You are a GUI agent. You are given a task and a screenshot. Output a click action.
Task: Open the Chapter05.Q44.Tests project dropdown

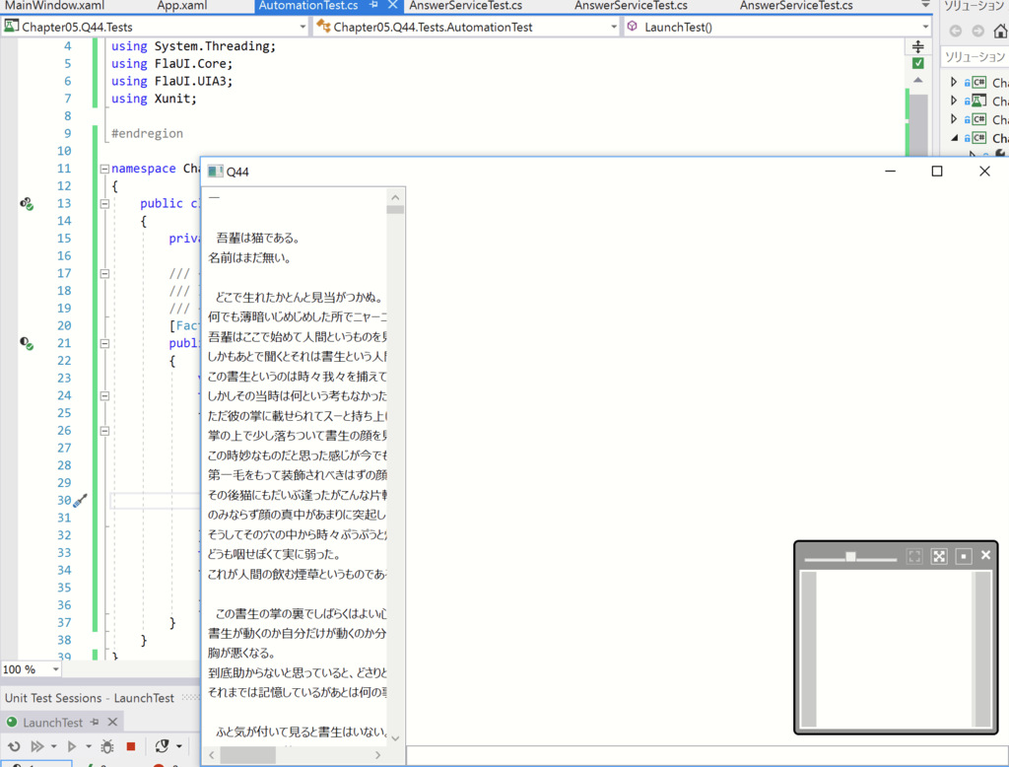coord(303,27)
